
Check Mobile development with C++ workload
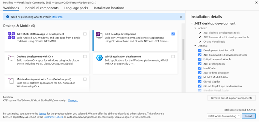(x=85, y=79)
